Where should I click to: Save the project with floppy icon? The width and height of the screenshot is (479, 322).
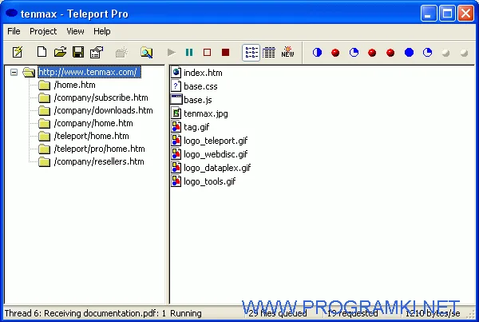click(78, 52)
